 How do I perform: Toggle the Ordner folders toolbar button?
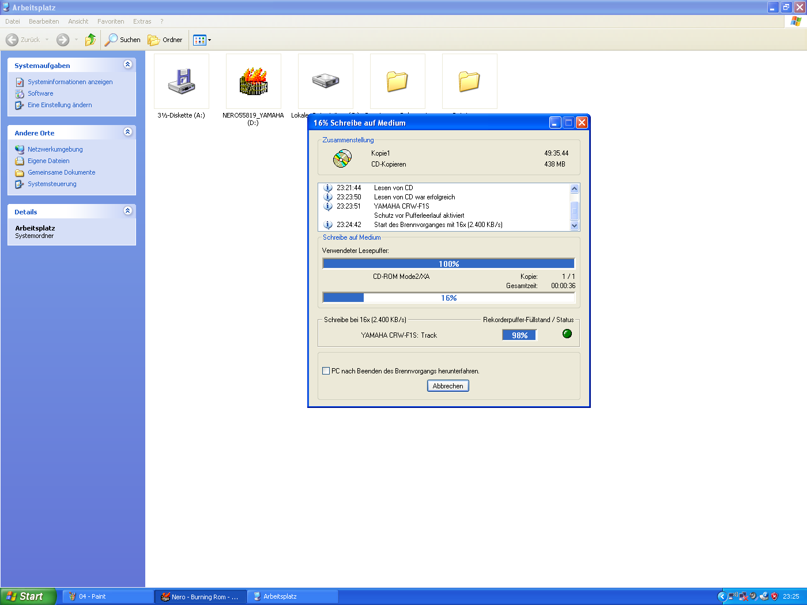(x=165, y=40)
